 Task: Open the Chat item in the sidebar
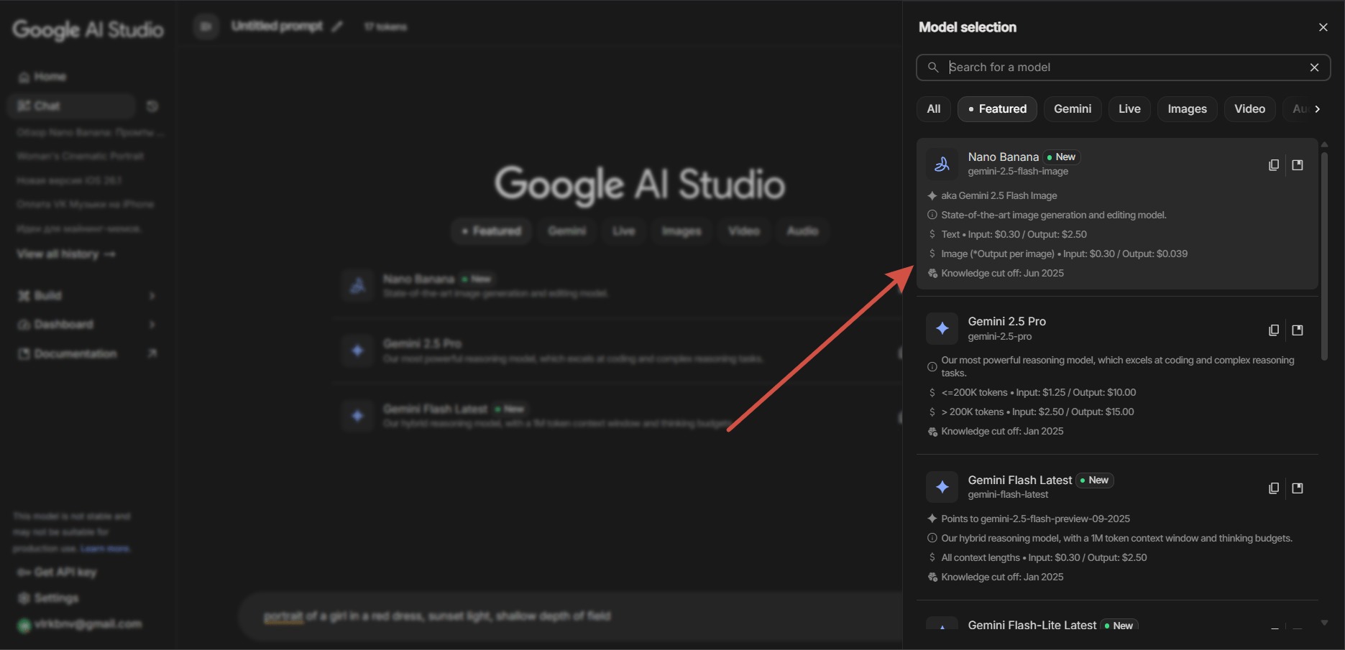pyautogui.click(x=71, y=106)
